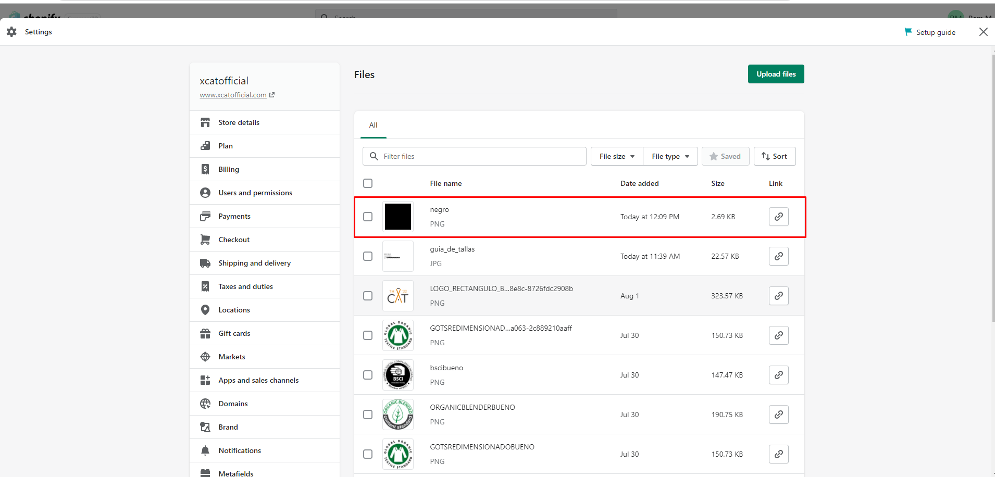Select the guia_de_tallas file checkbox

coord(368,256)
